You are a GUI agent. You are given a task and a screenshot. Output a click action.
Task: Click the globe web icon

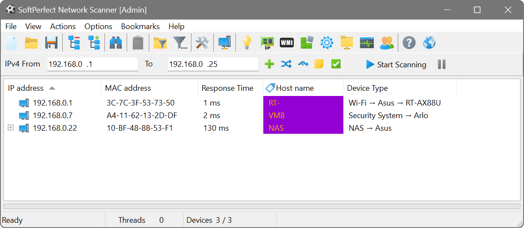click(x=429, y=43)
